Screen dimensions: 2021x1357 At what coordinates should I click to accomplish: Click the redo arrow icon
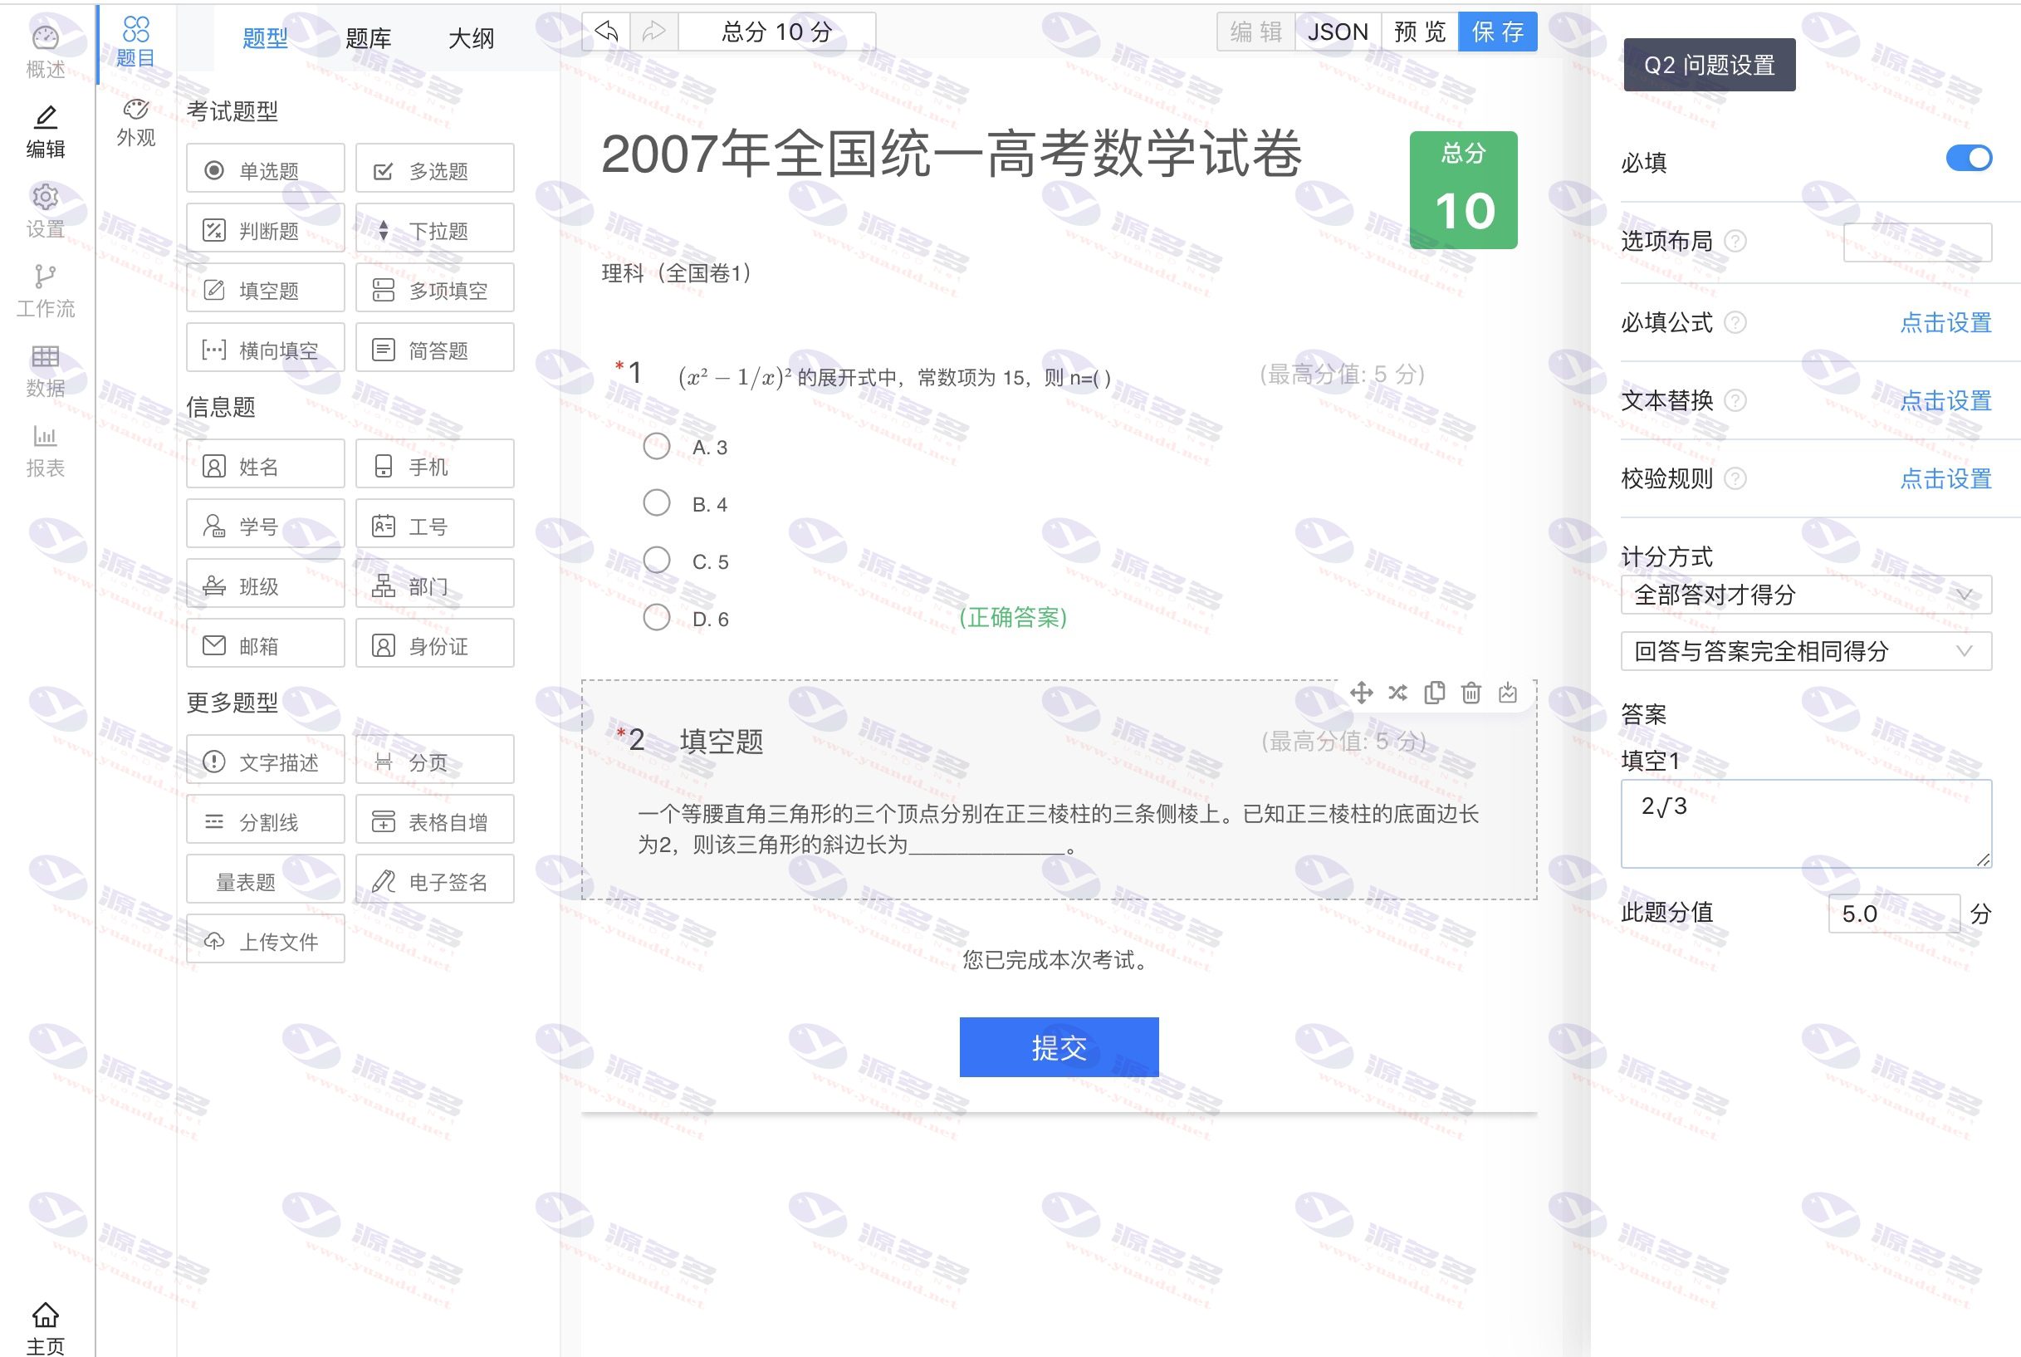pos(654,32)
